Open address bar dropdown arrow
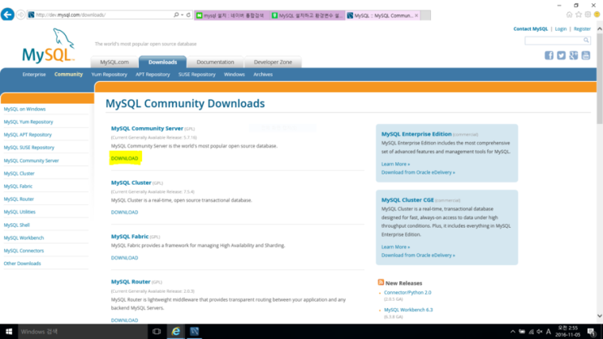 click(183, 15)
